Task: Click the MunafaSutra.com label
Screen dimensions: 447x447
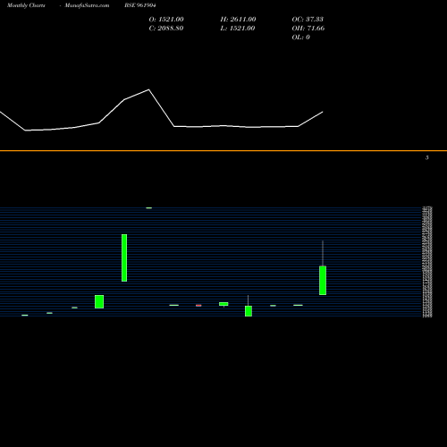Action: pyautogui.click(x=87, y=5)
